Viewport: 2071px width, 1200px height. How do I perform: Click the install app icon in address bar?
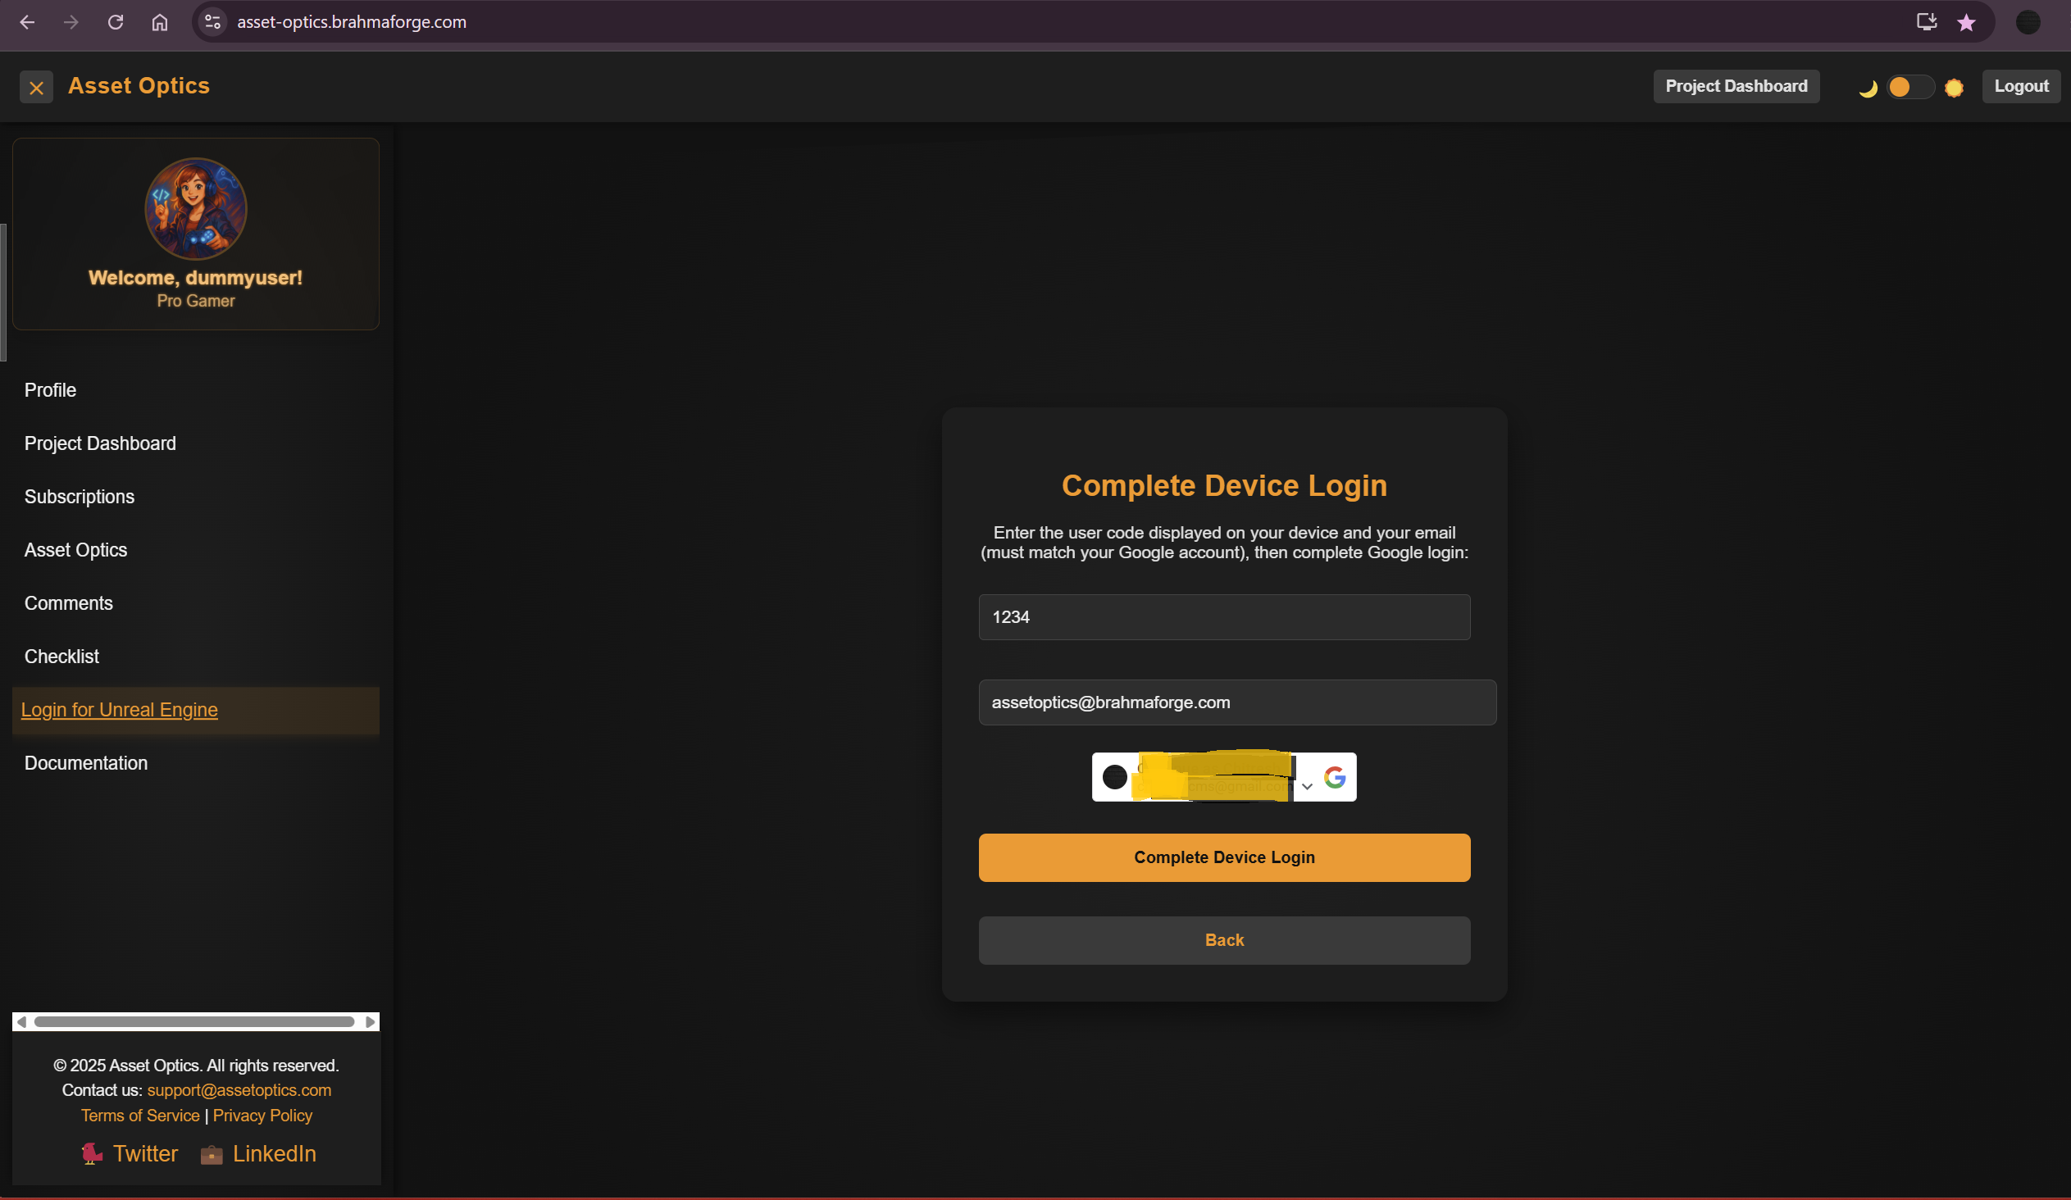tap(1926, 22)
